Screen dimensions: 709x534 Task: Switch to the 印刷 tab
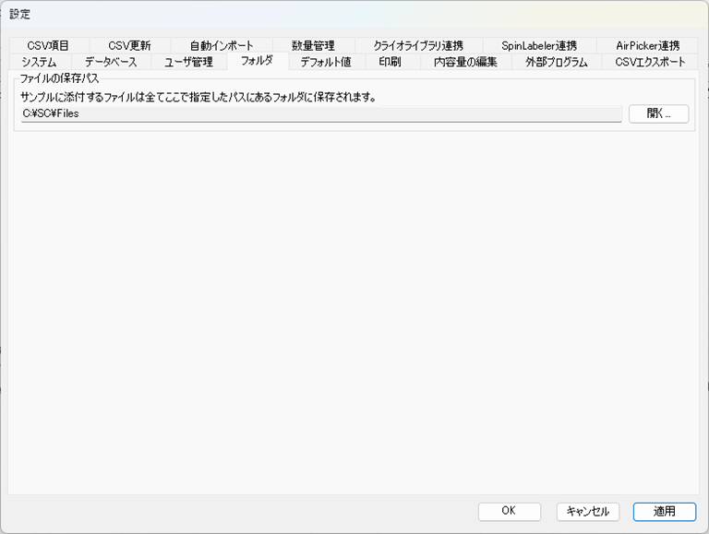coord(390,62)
